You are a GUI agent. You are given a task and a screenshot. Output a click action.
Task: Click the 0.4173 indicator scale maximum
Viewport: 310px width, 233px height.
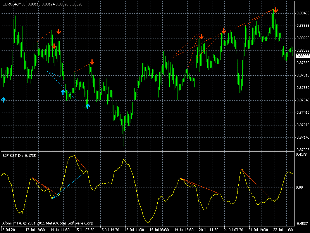pos(301,154)
